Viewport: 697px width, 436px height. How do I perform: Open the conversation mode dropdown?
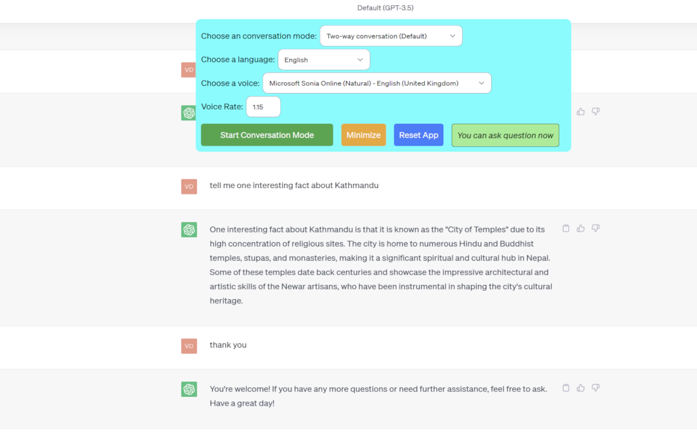tap(391, 36)
